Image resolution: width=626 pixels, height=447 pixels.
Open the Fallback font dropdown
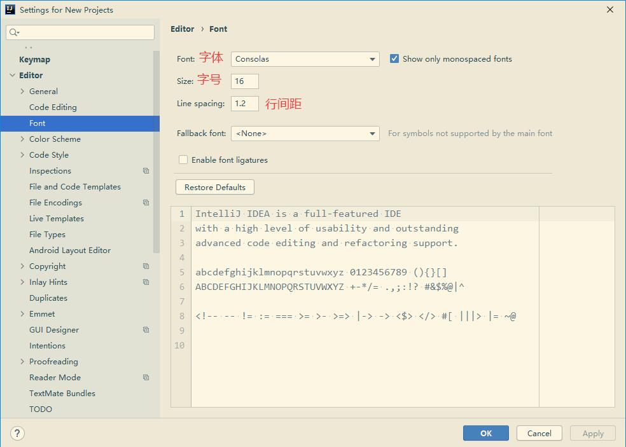coord(305,133)
